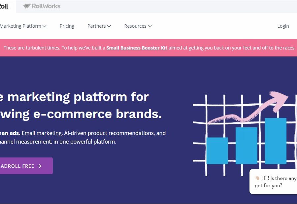
Task: Click the shortest blue bar in the chart
Action: click(x=217, y=151)
